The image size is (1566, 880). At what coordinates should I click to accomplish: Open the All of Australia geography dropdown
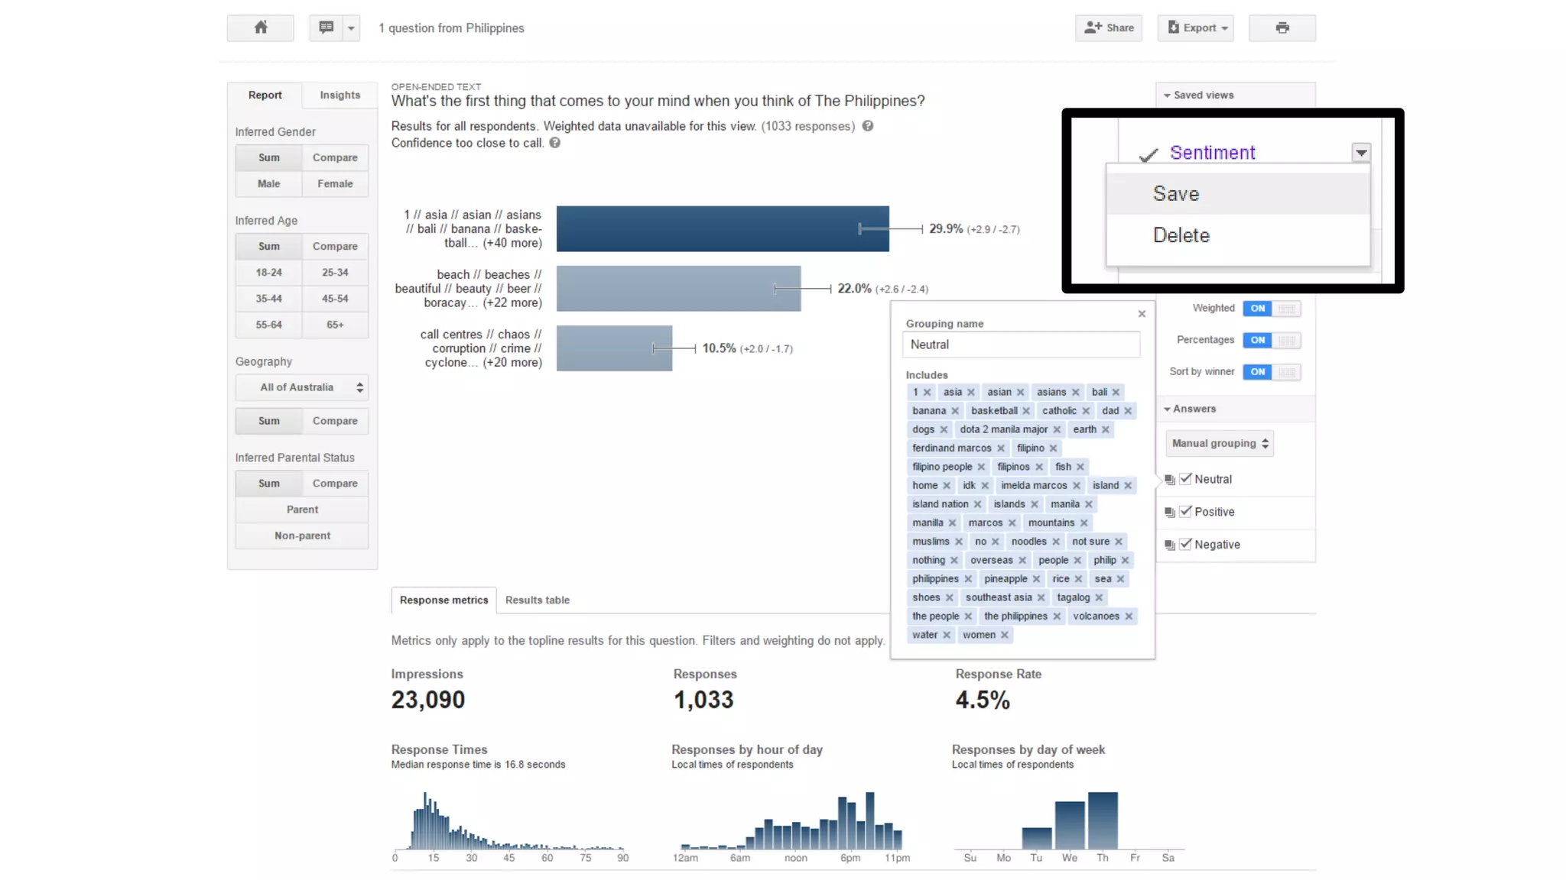[302, 388]
